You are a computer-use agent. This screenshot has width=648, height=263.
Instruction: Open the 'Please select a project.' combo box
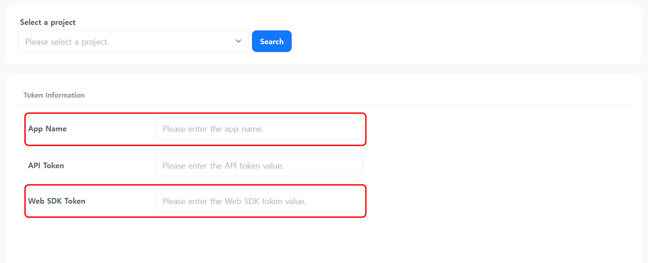[133, 41]
